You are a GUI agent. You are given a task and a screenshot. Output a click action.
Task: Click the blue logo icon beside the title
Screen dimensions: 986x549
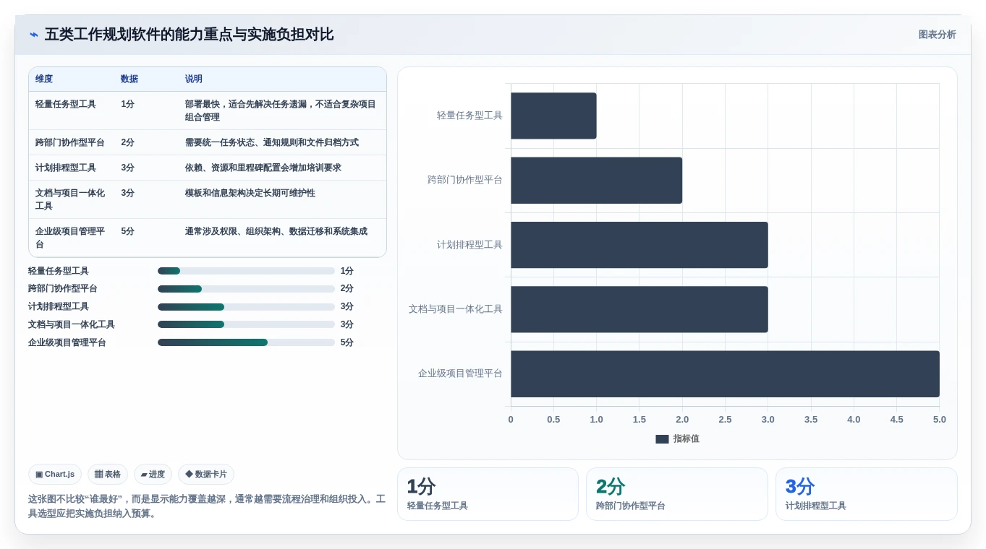point(33,35)
